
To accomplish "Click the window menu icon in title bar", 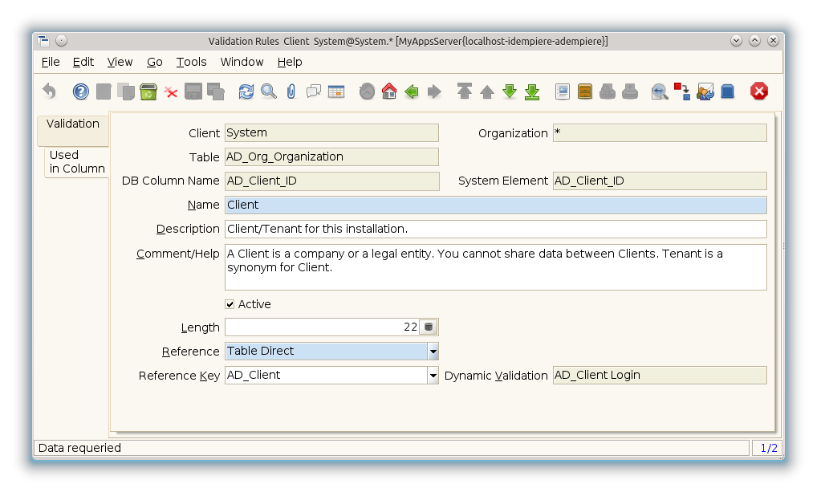I will (44, 41).
